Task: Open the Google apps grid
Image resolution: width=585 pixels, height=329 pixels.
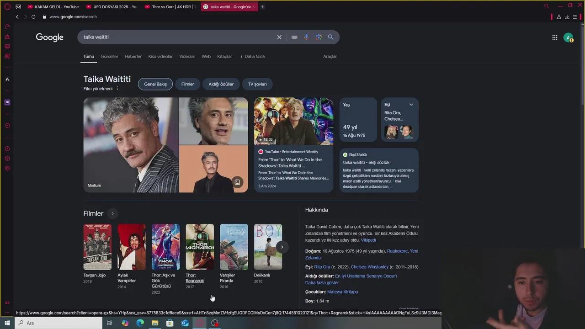Action: [555, 38]
